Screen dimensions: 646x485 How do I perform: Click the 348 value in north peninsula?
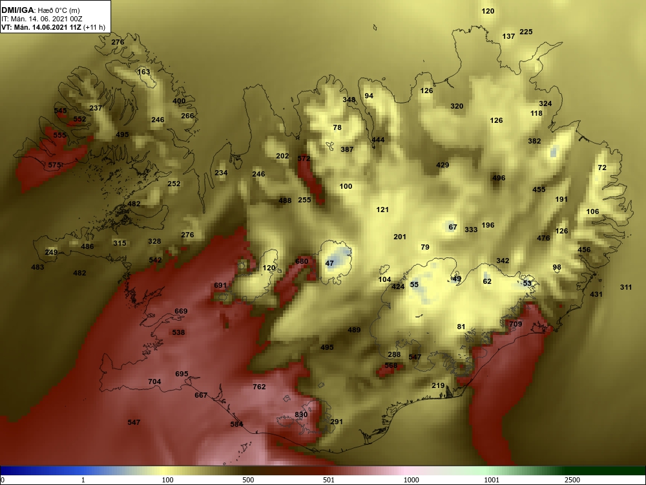349,100
